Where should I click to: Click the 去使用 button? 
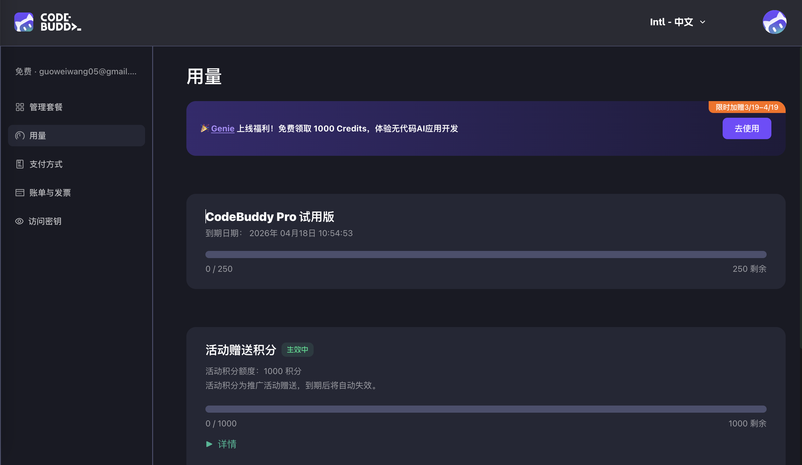click(747, 128)
